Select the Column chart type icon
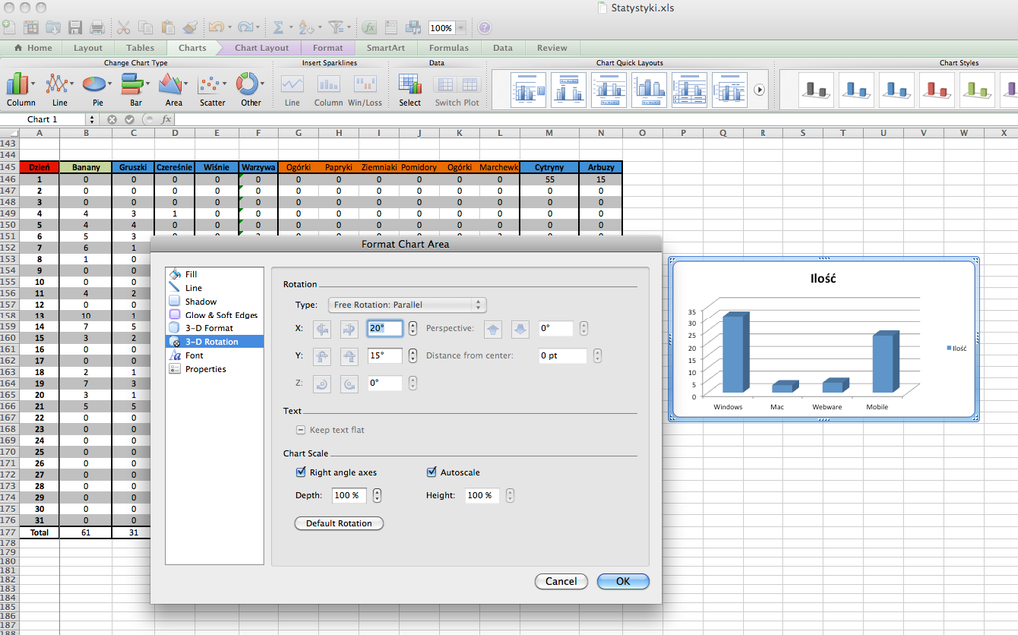The height and width of the screenshot is (635, 1018). pos(19,87)
